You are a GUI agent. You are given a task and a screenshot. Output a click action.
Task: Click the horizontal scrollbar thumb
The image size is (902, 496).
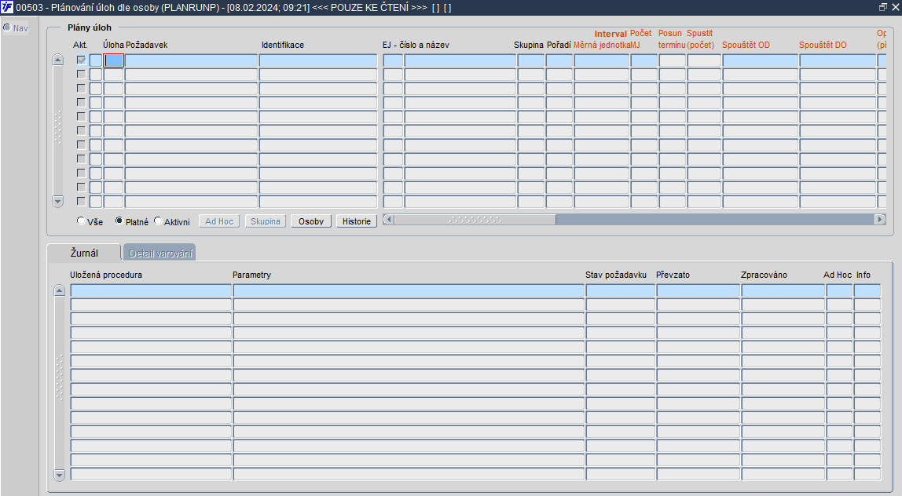475,220
